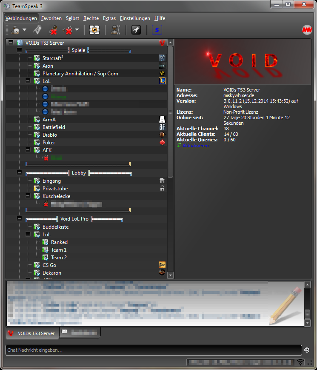This screenshot has width=317, height=370.
Task: Select the Buddelkiste channel
Action: coord(55,227)
